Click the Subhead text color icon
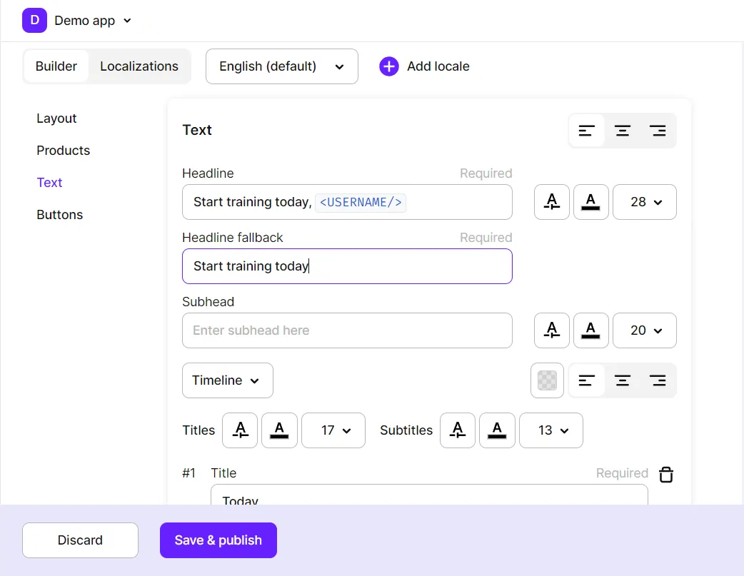 590,330
